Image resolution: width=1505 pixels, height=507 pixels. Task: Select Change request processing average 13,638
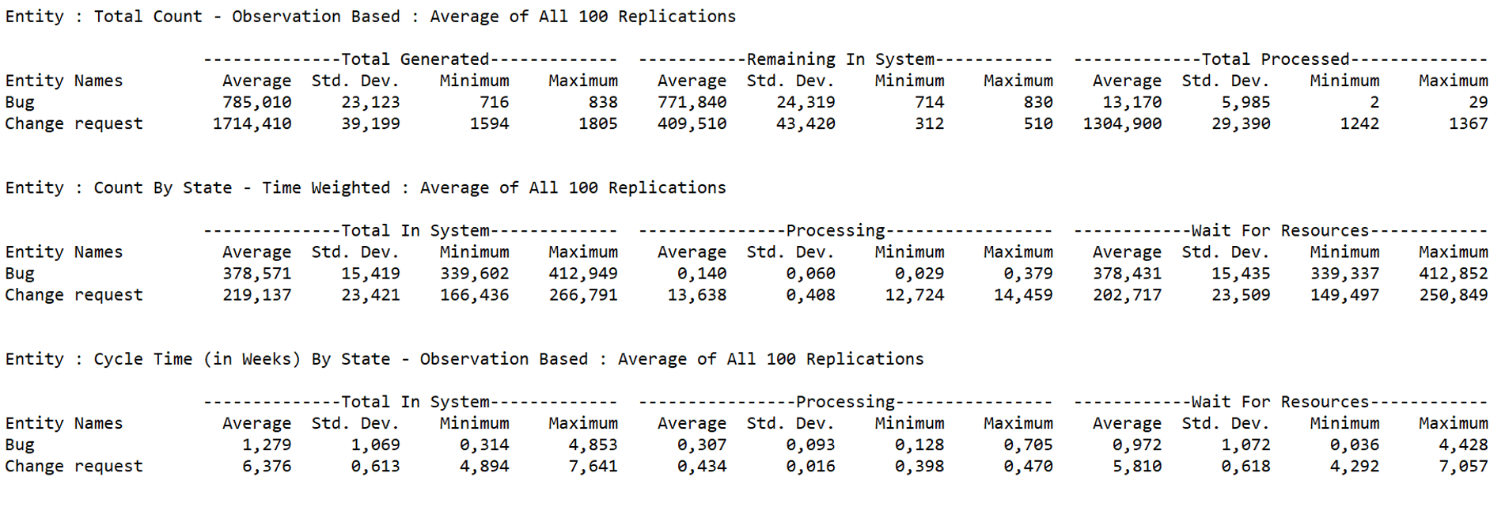696,296
